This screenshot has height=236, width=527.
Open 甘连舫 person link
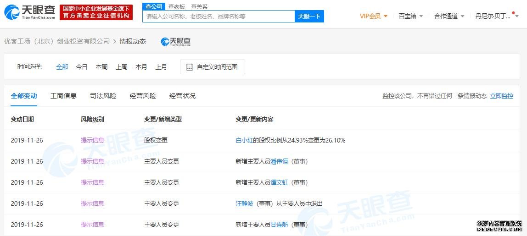(279, 225)
